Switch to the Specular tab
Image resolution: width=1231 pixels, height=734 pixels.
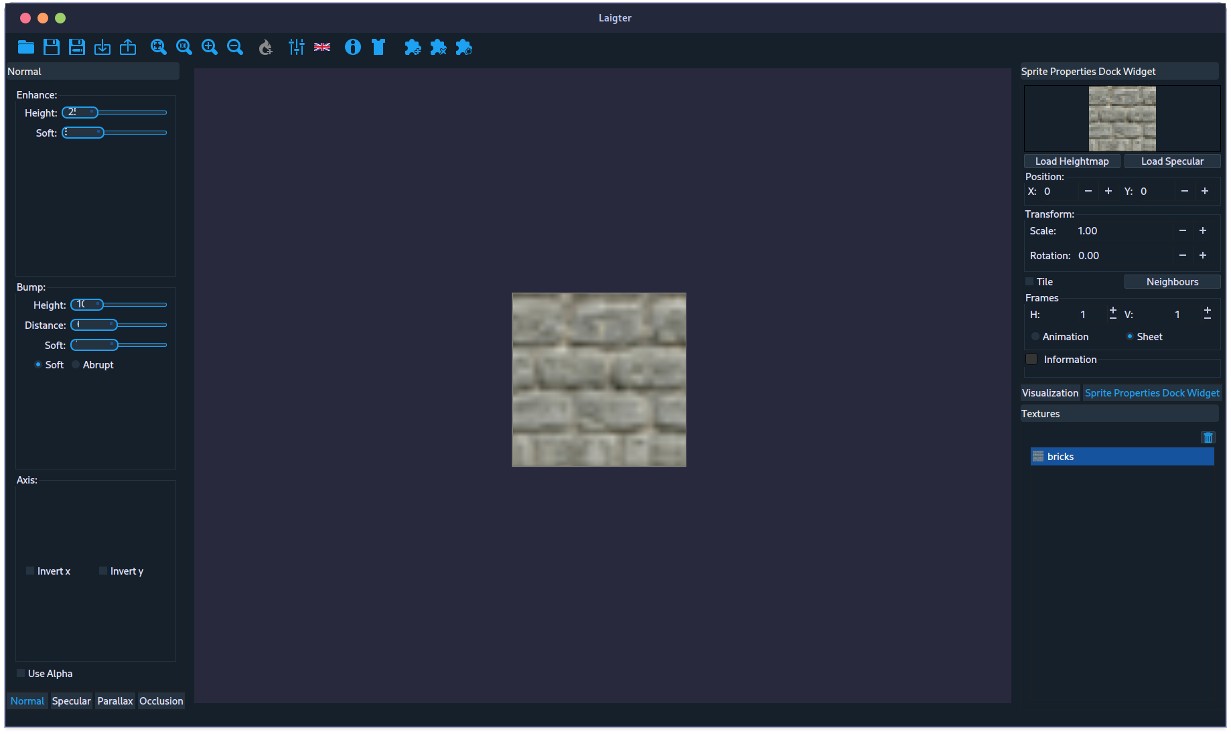tap(71, 701)
